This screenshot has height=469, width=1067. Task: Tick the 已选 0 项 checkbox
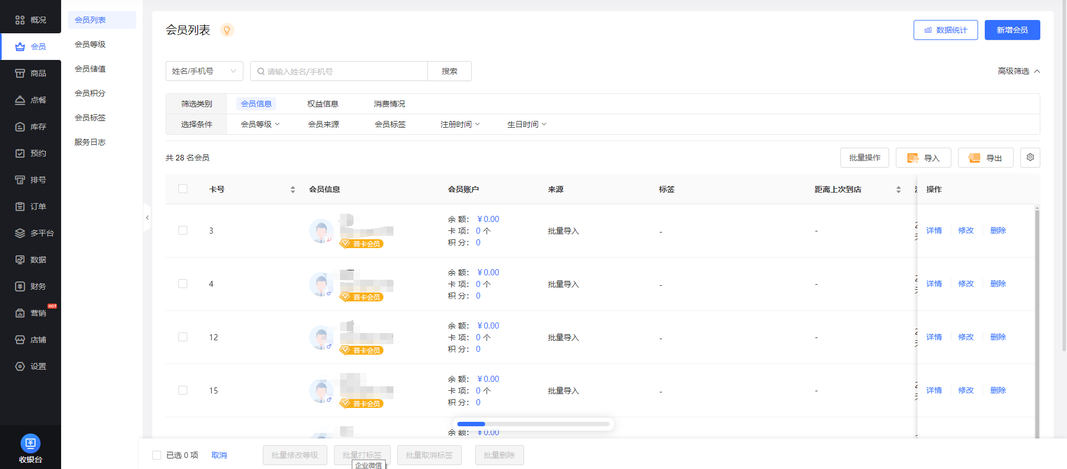click(x=157, y=455)
